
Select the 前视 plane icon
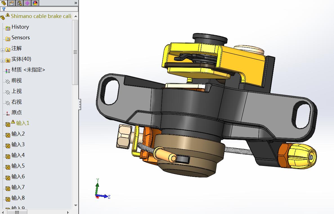point(8,82)
